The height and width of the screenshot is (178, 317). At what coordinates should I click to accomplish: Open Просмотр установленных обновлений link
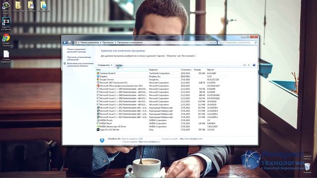coord(79,58)
